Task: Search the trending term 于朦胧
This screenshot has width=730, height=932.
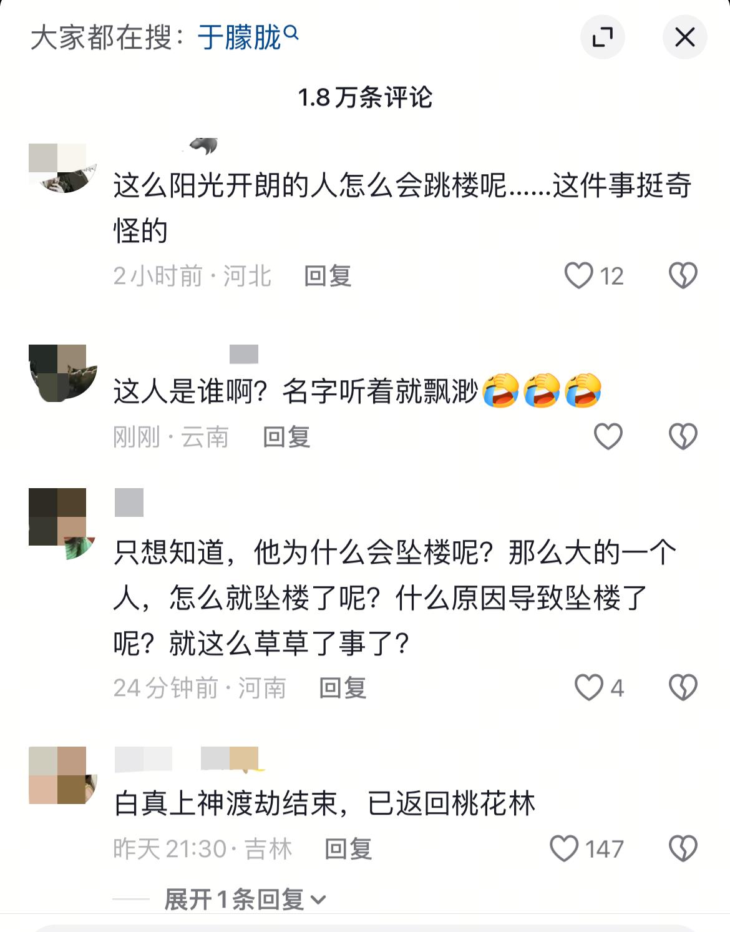Action: (x=248, y=37)
